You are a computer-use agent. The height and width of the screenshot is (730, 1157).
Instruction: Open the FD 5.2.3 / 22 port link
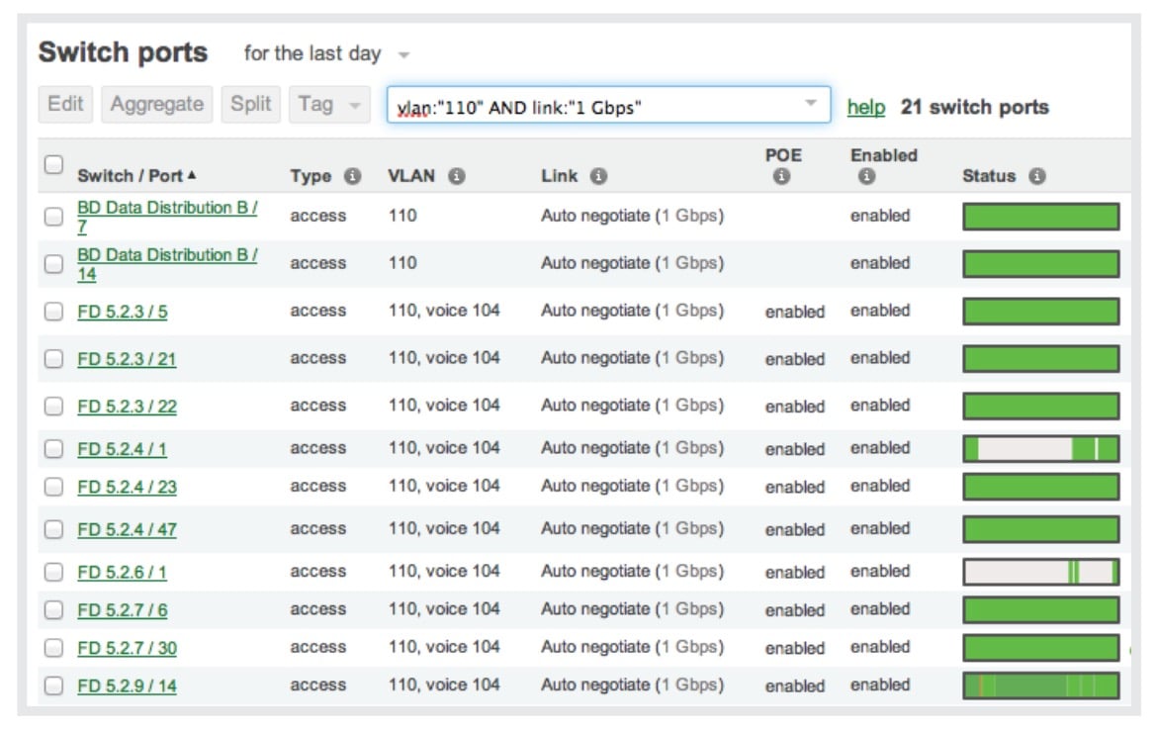[127, 406]
